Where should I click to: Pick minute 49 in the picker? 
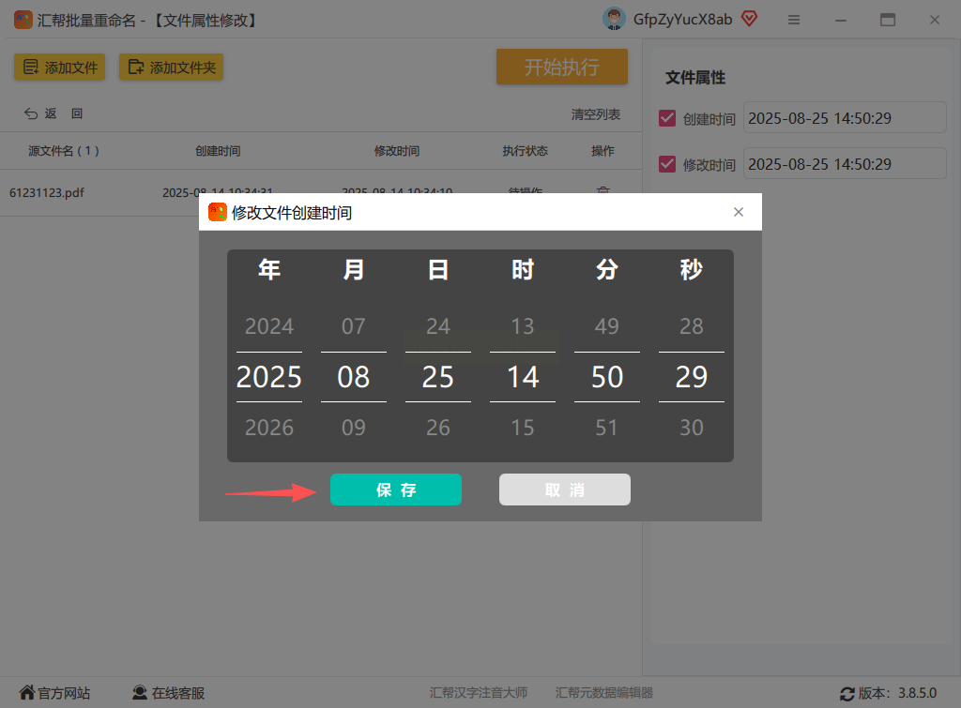[607, 325]
